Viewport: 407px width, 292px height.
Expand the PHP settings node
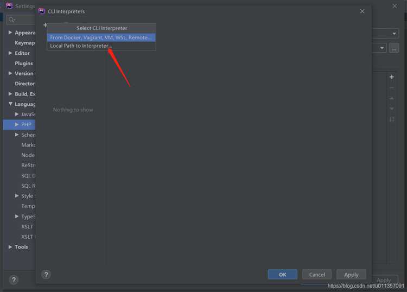[17, 124]
